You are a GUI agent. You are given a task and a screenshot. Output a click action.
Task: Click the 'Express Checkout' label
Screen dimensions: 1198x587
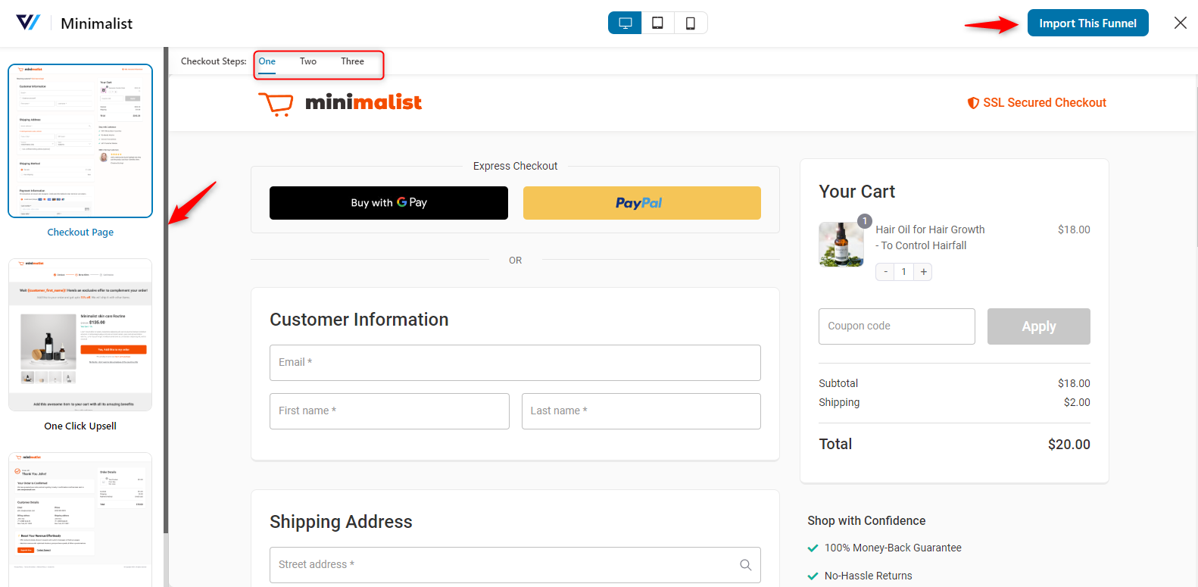[515, 166]
